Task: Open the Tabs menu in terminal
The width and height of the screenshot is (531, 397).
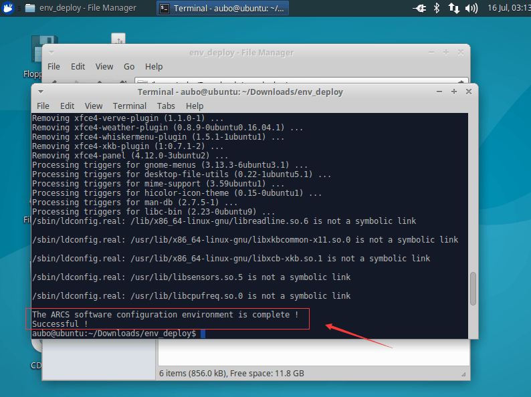Action: pos(166,106)
